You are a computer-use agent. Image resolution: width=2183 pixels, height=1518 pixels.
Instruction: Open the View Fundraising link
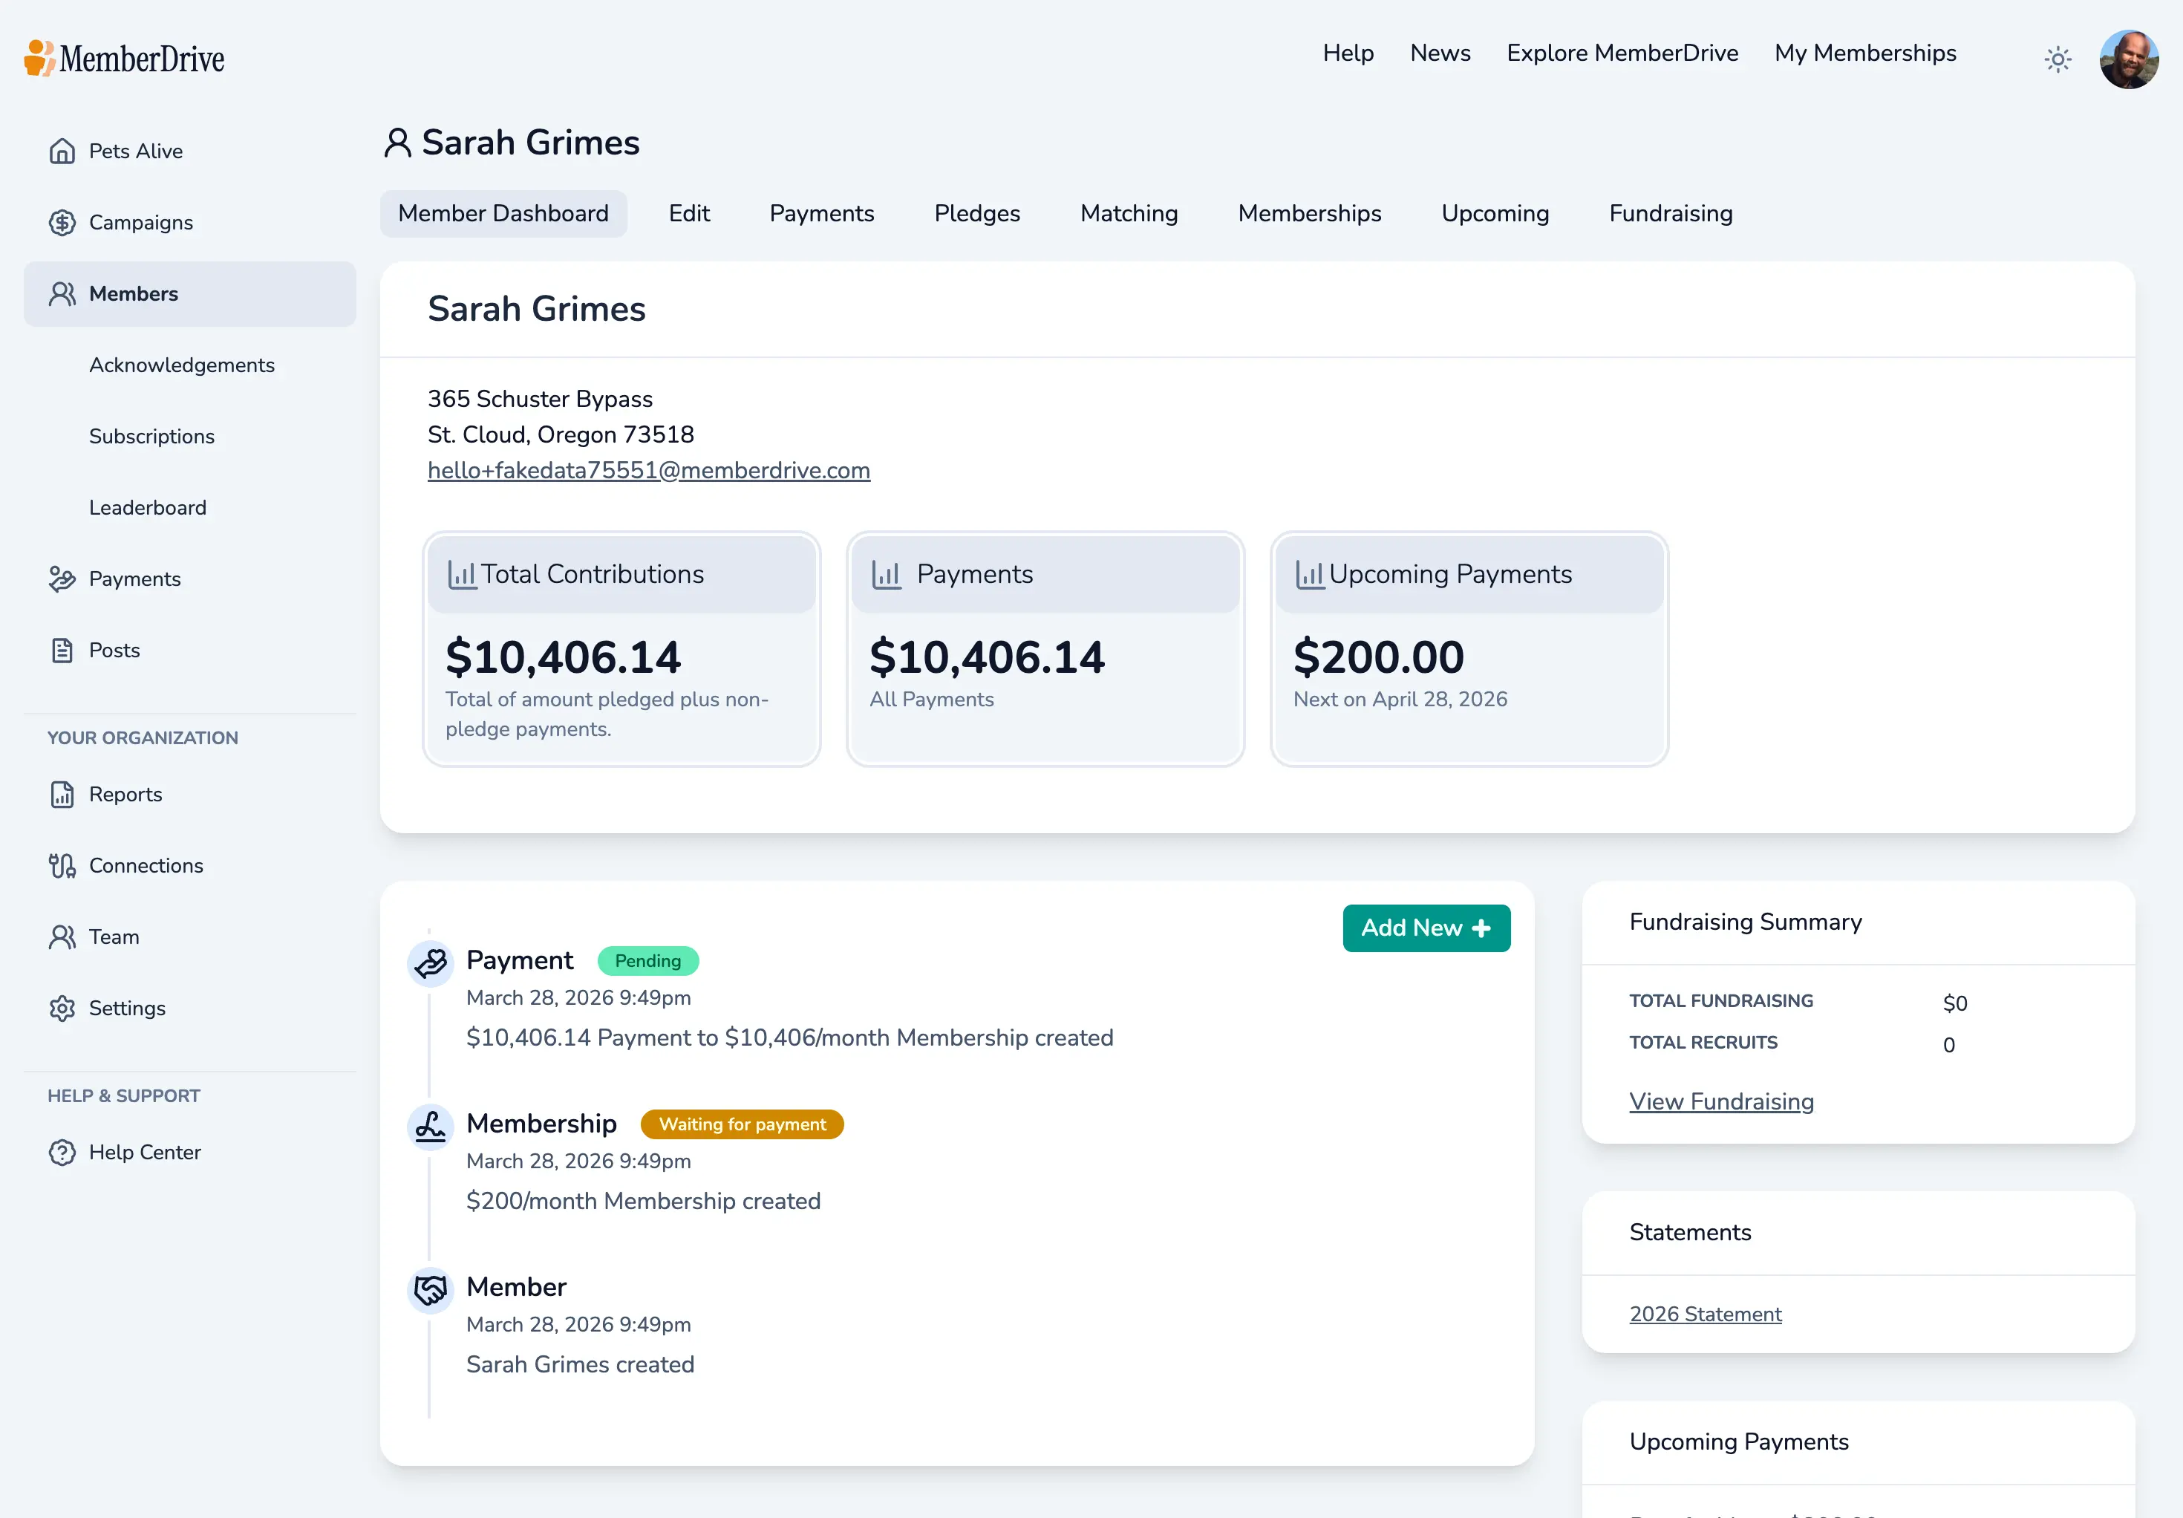pyautogui.click(x=1721, y=1101)
